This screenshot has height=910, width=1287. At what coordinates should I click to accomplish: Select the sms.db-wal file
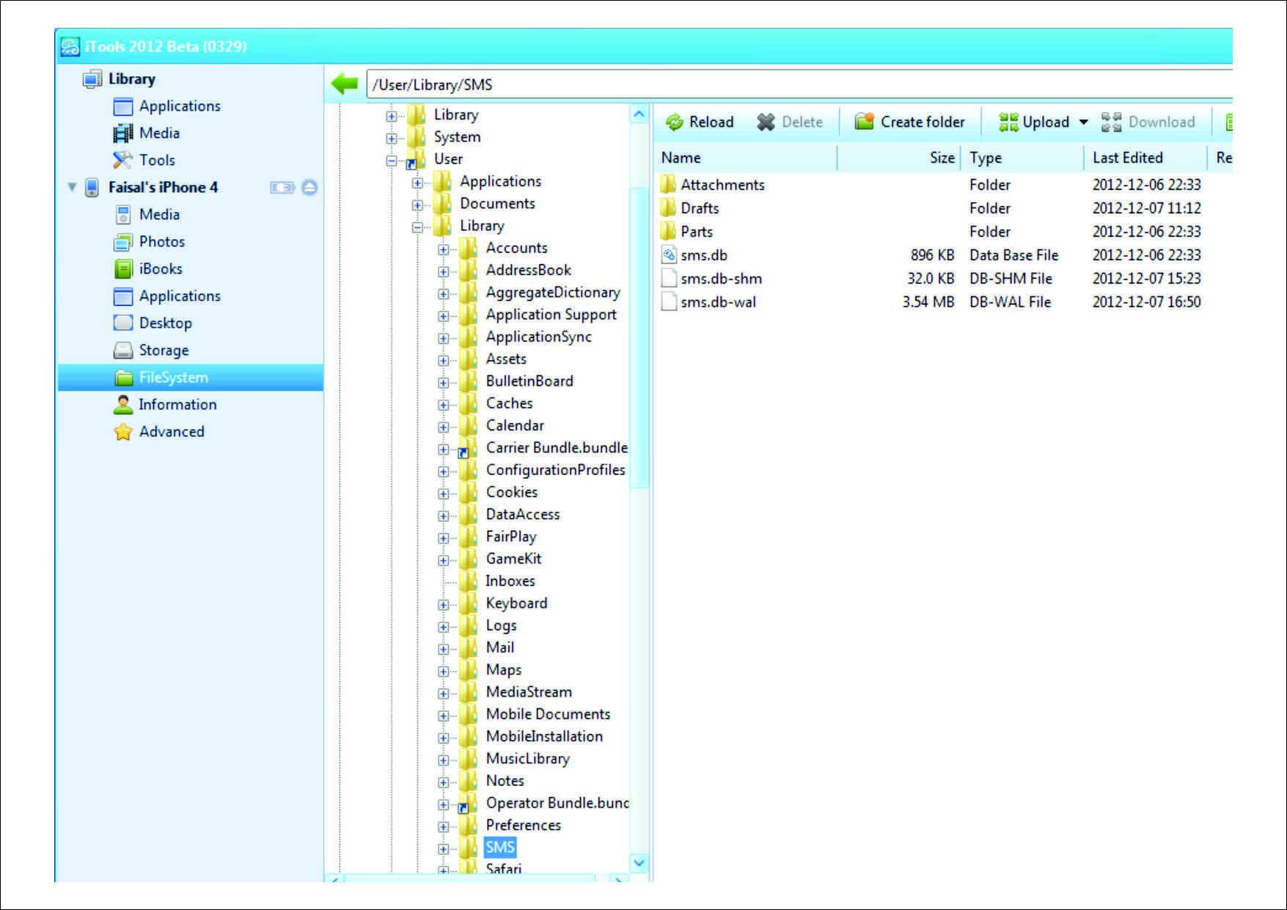[718, 303]
